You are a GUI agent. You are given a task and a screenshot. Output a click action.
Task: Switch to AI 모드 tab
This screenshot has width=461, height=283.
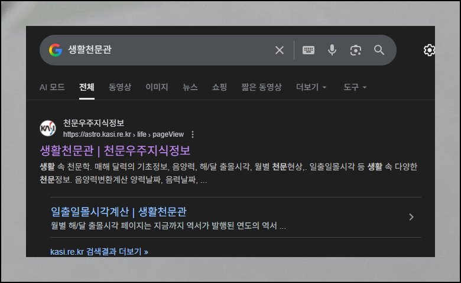52,87
